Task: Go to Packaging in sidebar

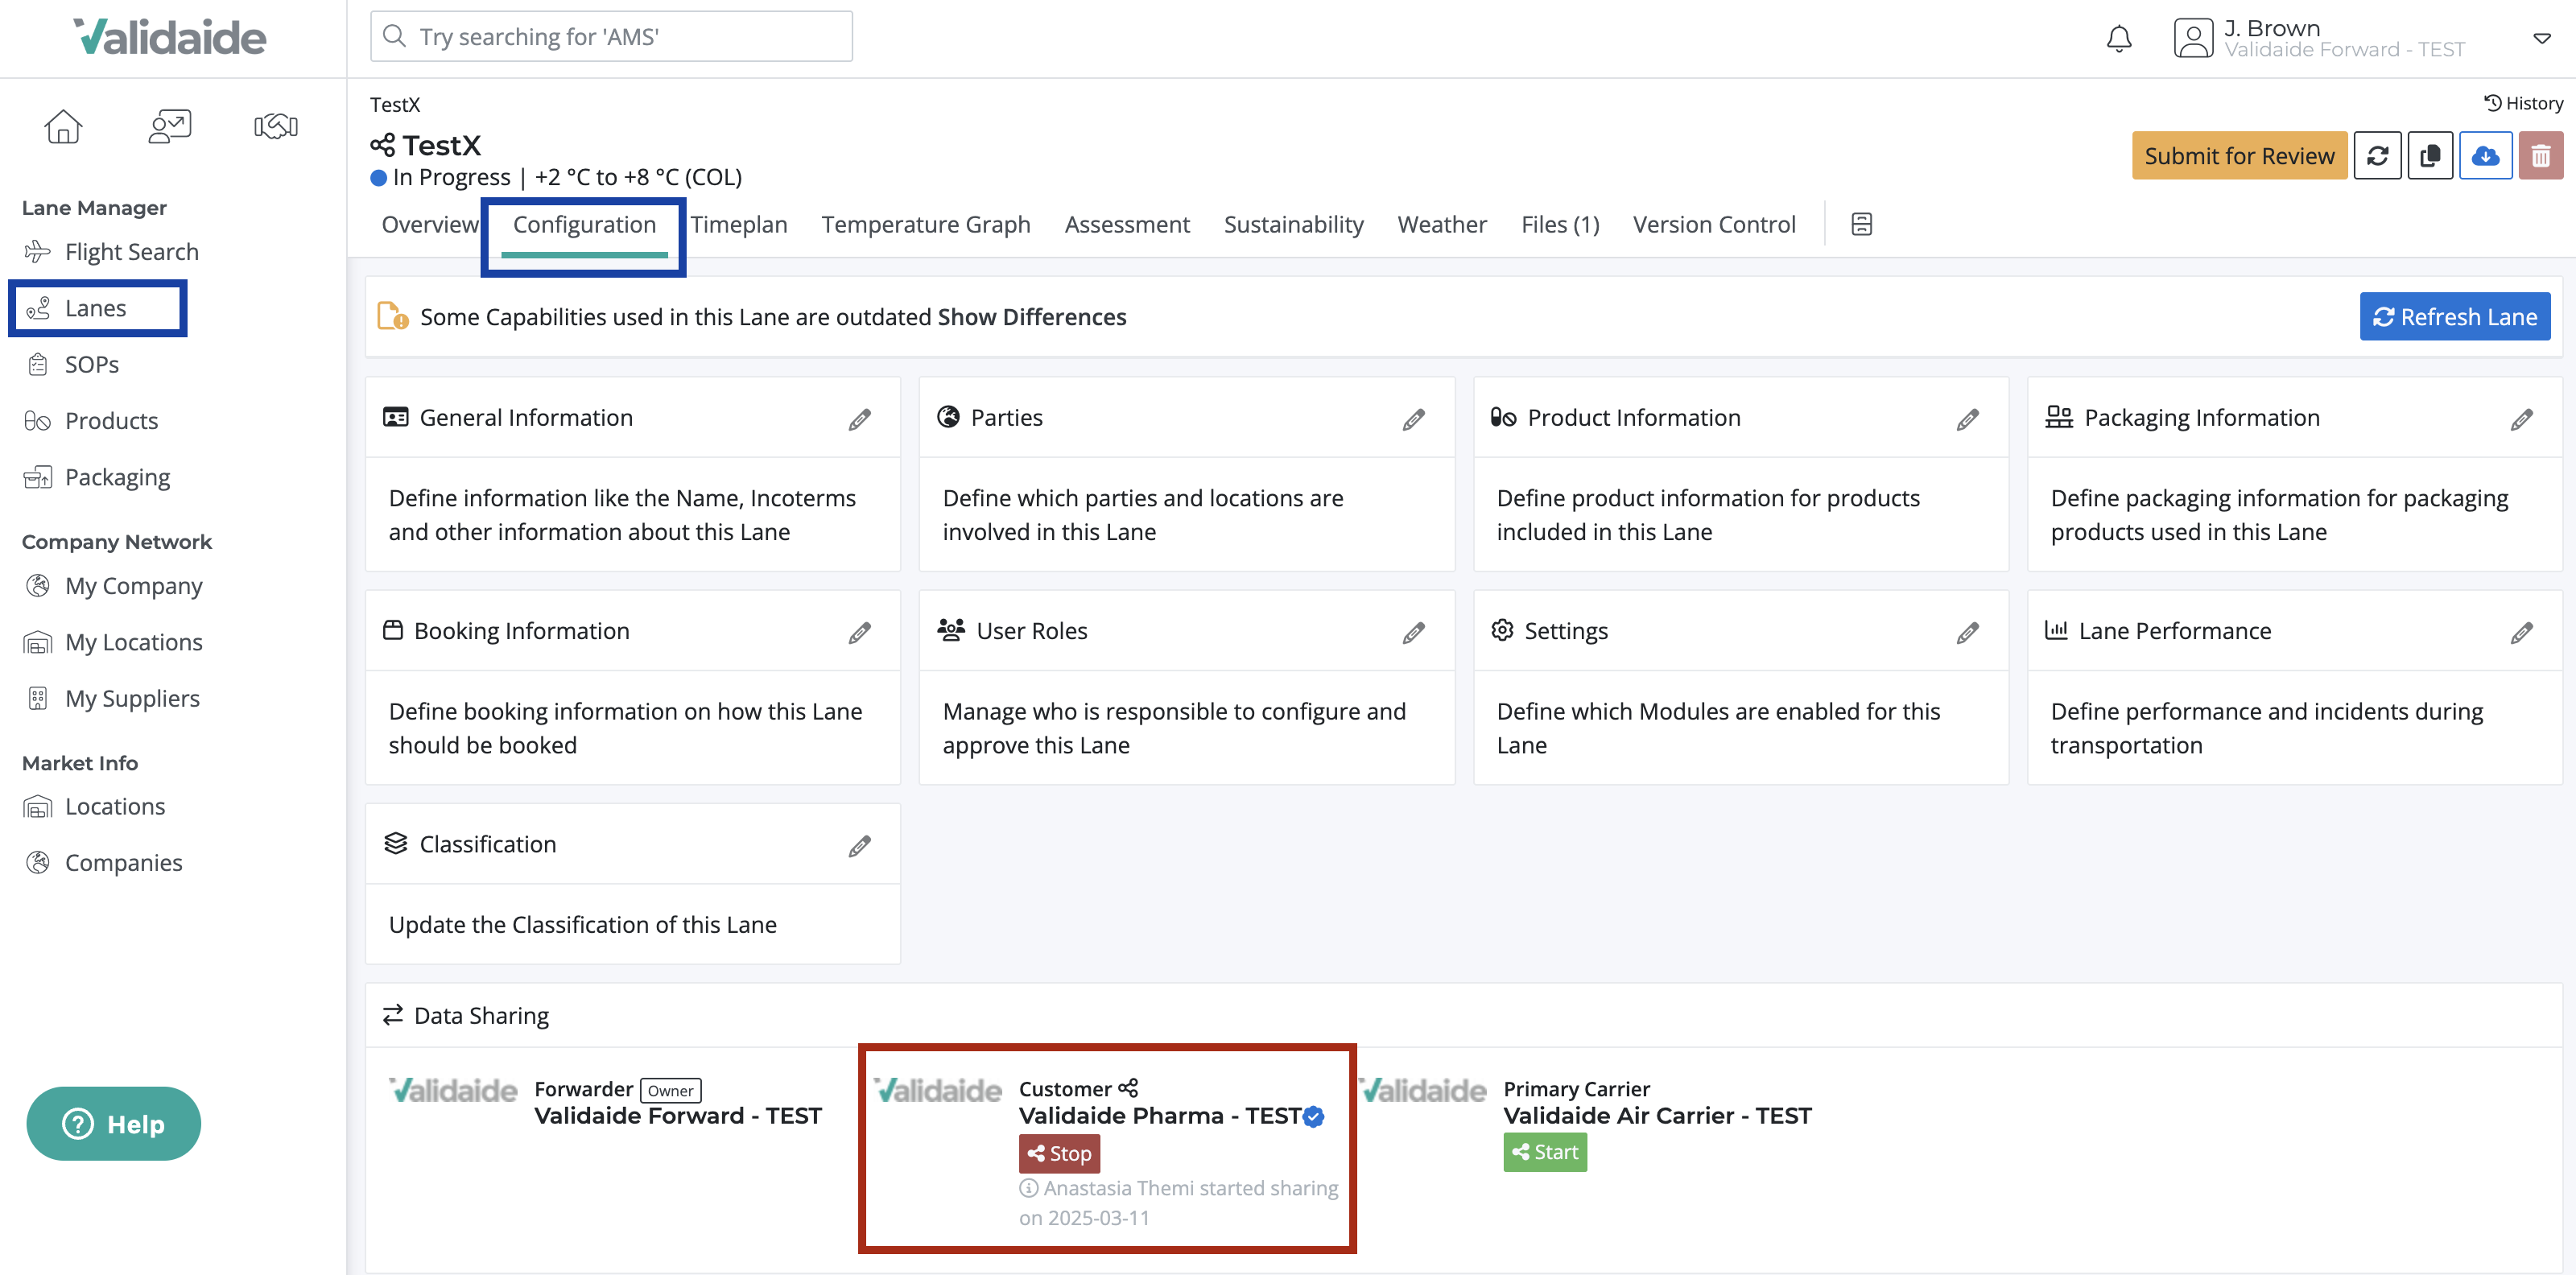Action: 97,477
